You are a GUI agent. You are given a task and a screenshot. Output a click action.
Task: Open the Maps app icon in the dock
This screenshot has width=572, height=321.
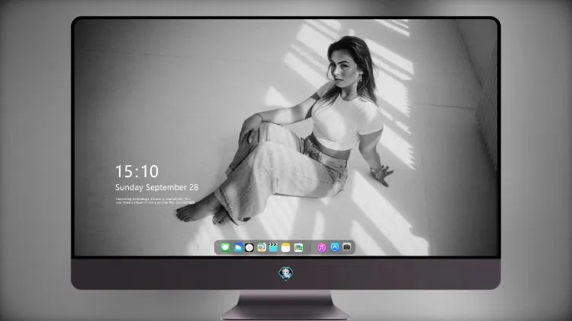pos(262,247)
